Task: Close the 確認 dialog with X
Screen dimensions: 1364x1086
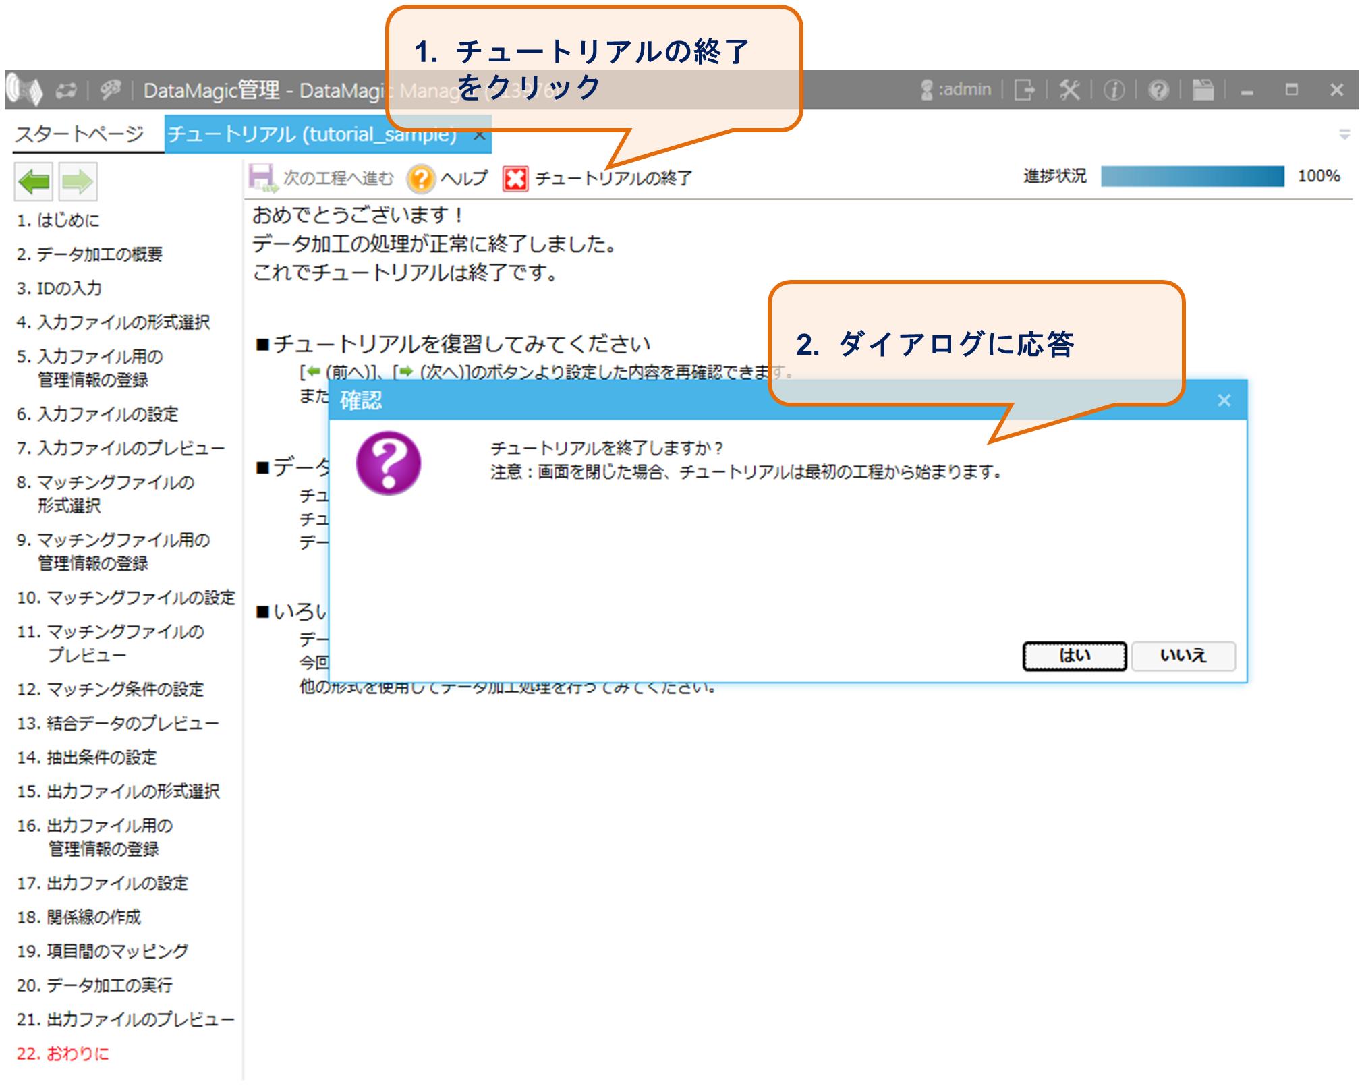Action: [1224, 401]
